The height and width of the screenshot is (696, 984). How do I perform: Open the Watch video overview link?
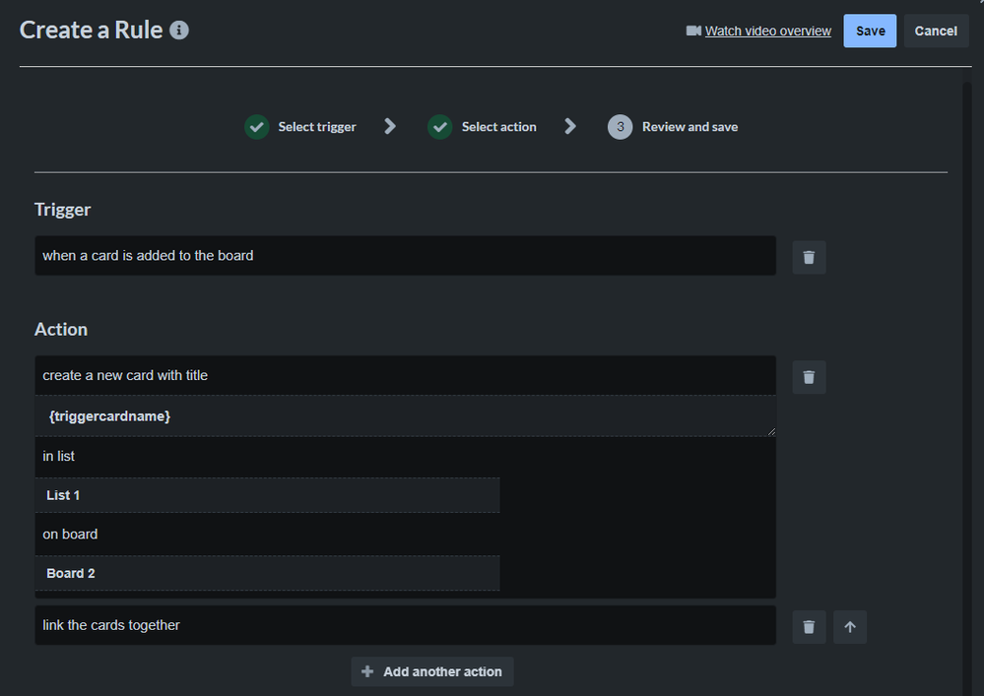[767, 31]
